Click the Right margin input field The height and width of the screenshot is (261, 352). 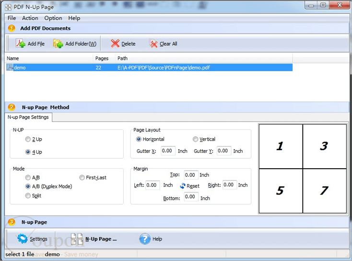pyautogui.click(x=230, y=185)
